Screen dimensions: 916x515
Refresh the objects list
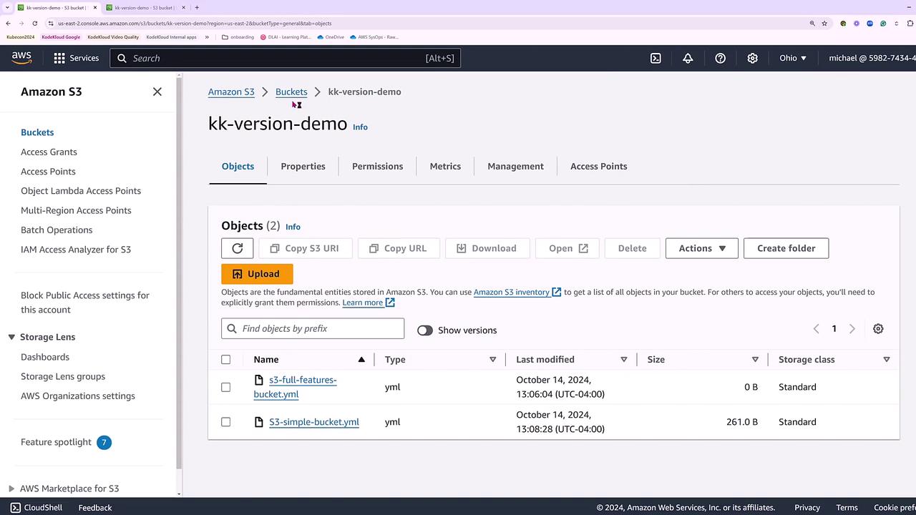coord(238,248)
